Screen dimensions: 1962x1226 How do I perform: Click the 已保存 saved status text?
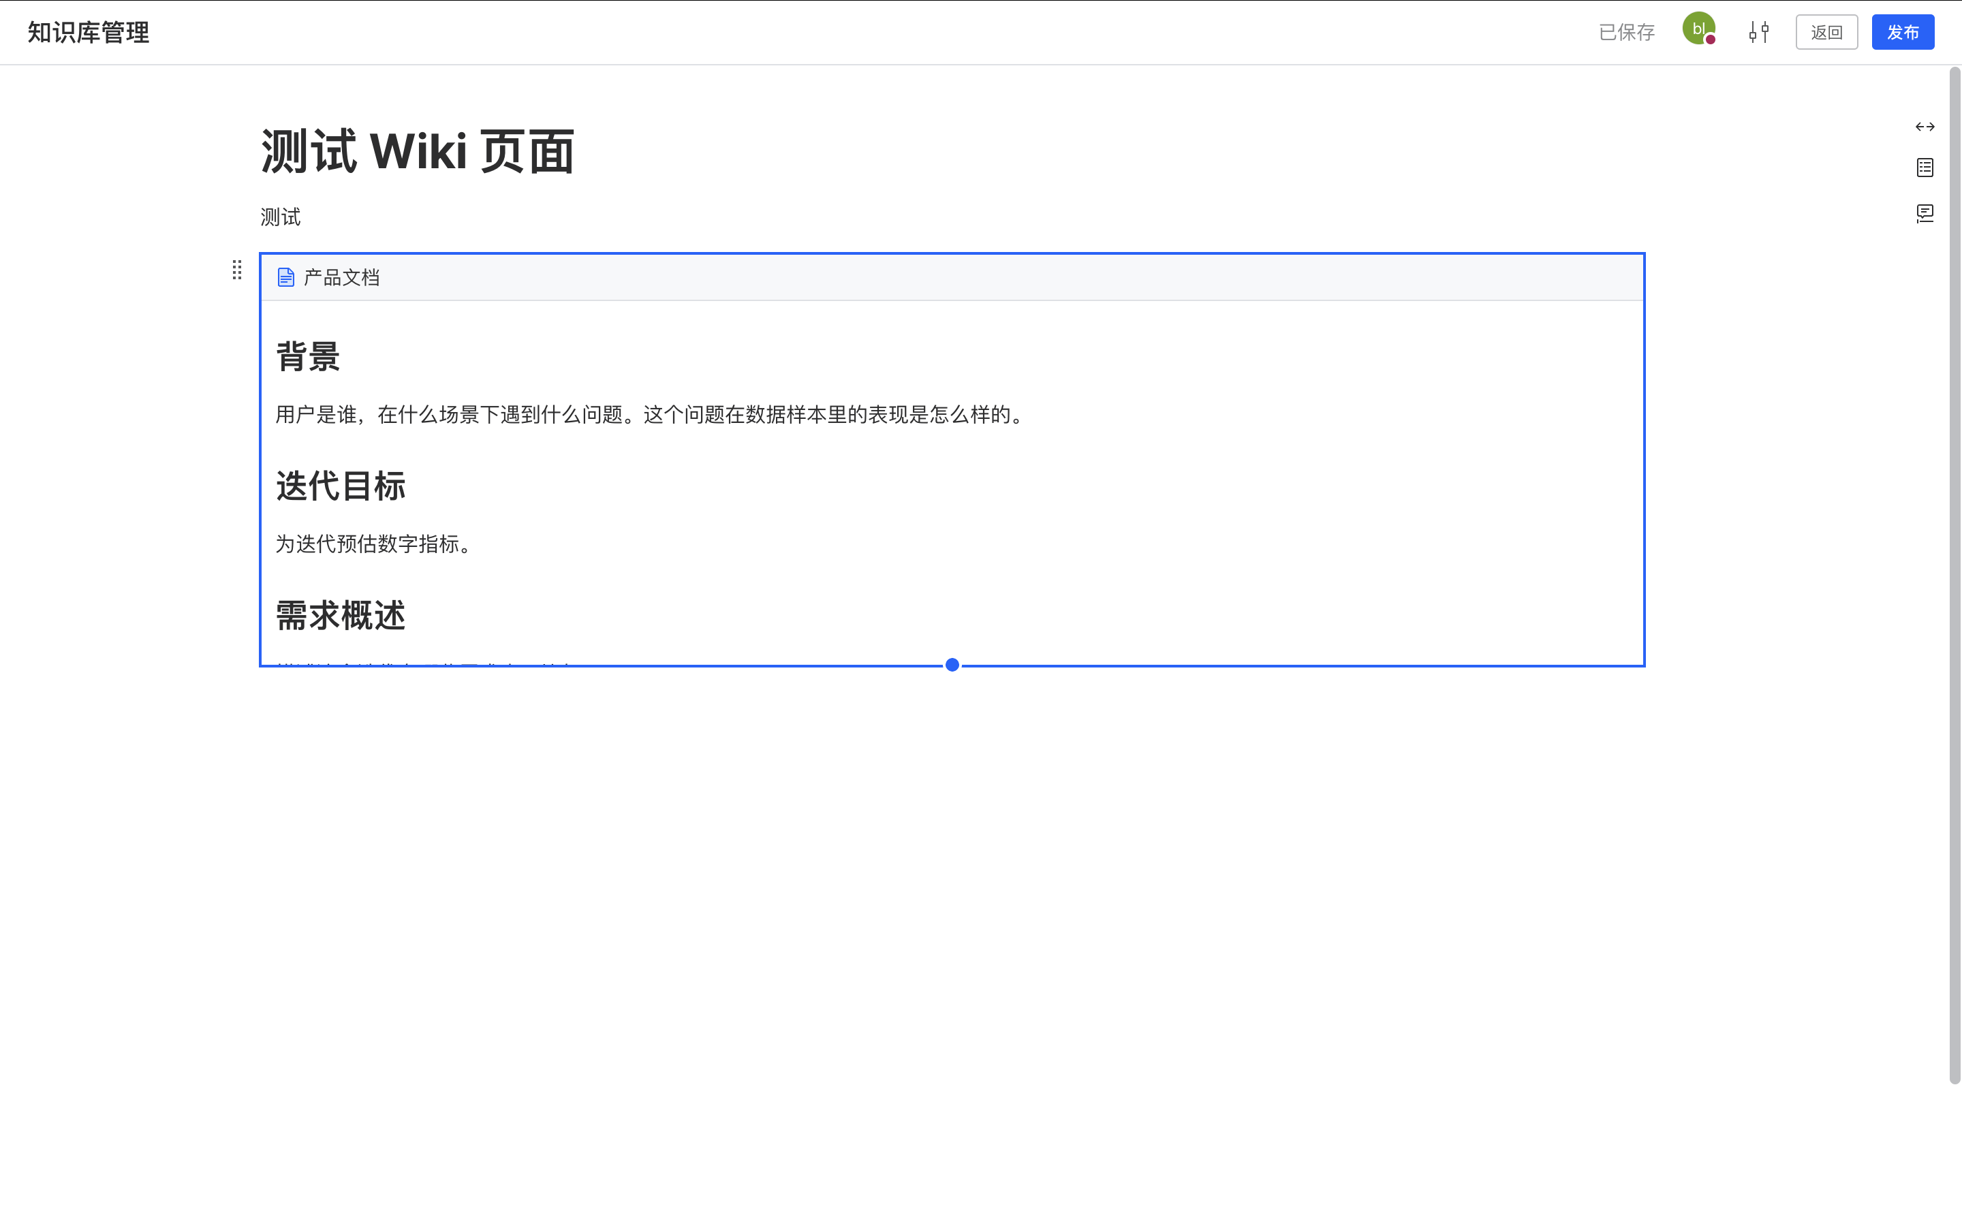click(x=1626, y=33)
